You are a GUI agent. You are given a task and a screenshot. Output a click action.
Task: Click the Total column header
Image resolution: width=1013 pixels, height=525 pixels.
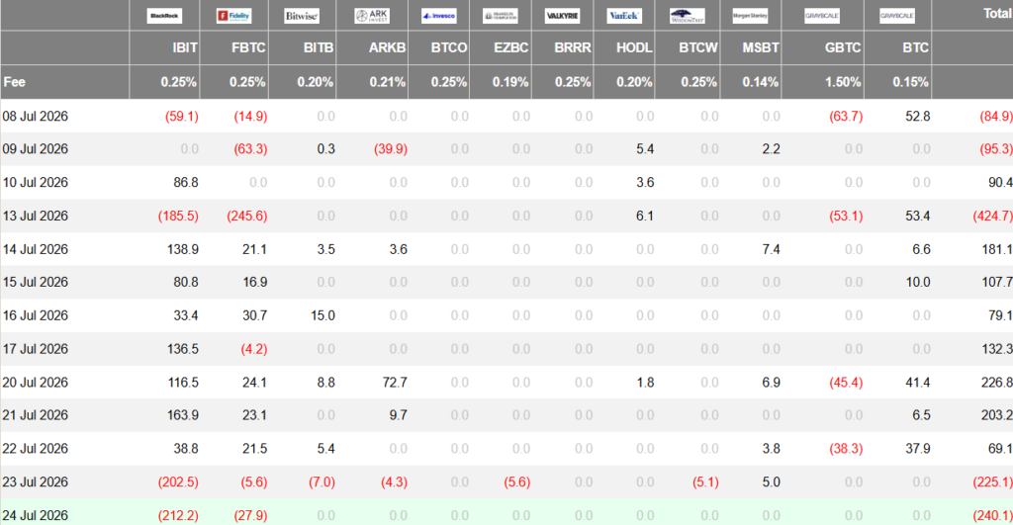tap(998, 14)
